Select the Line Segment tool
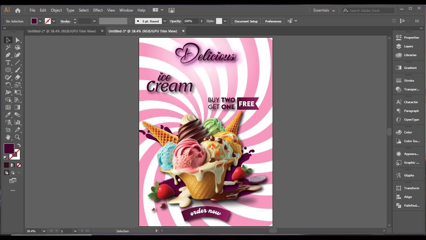Viewport: 426px width, 240px height. pyautogui.click(x=18, y=63)
